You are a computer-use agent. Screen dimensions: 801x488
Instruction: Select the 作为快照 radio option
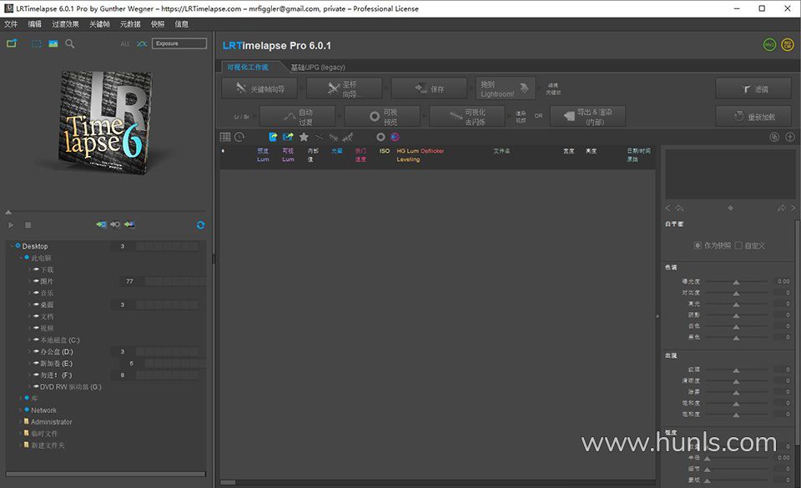tap(698, 245)
